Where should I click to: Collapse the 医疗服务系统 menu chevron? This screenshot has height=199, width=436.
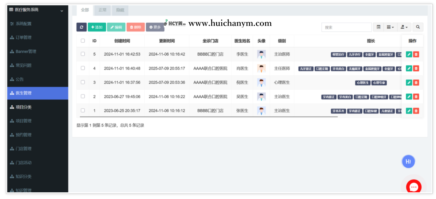click(62, 11)
